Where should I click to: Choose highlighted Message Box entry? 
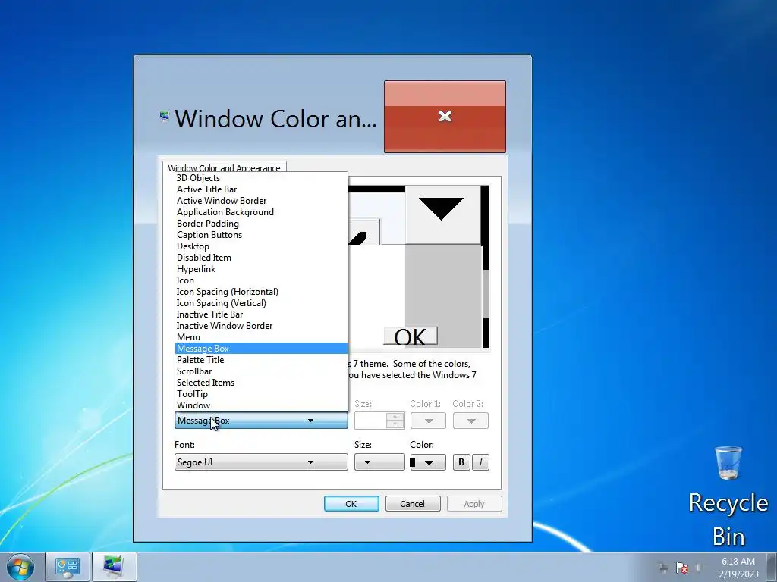(261, 349)
